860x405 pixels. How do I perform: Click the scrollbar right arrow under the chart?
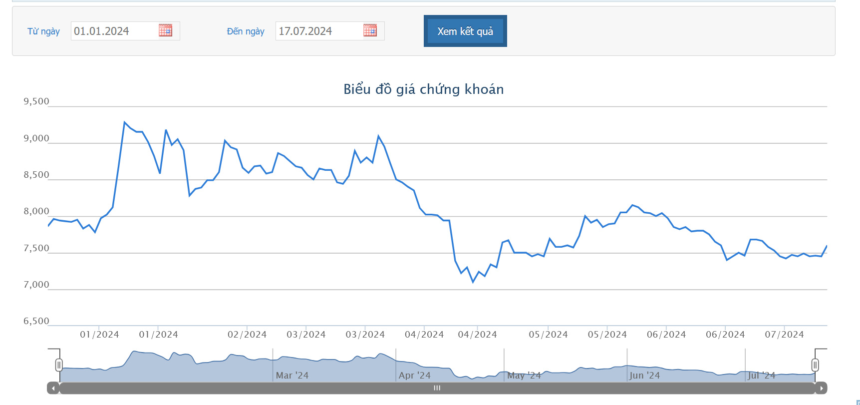pyautogui.click(x=821, y=388)
